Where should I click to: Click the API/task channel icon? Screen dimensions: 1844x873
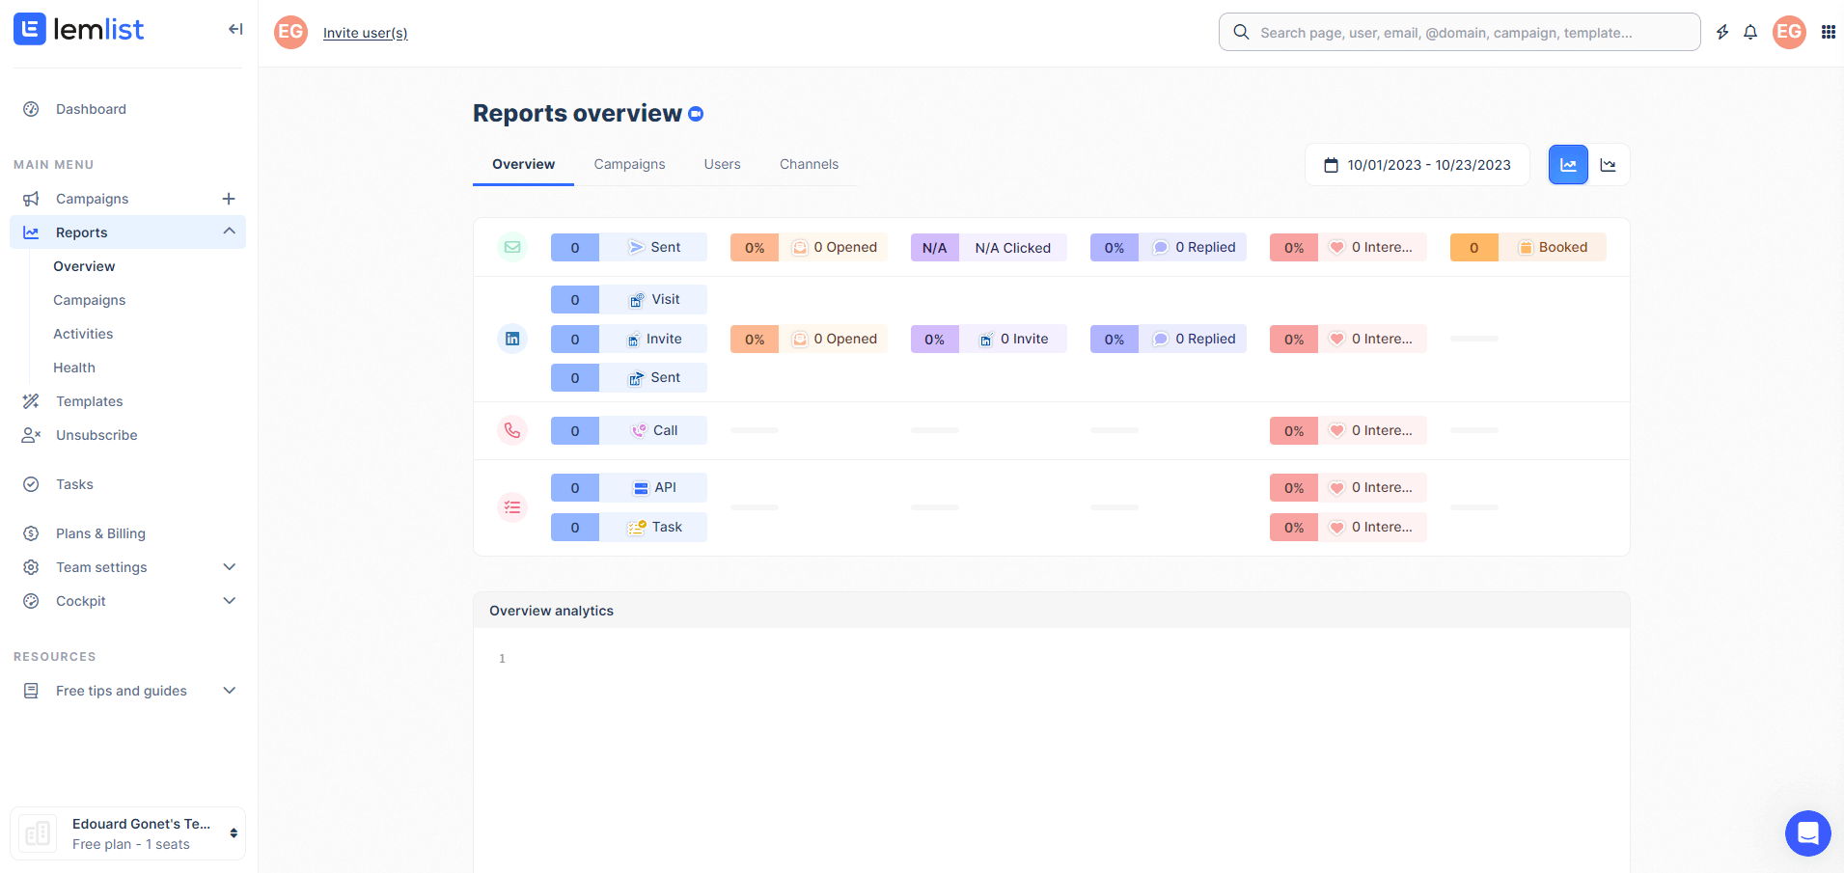[x=512, y=506]
